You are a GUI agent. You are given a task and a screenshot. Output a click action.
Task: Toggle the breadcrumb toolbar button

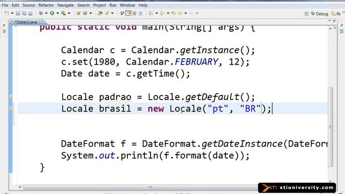[x=122, y=13]
